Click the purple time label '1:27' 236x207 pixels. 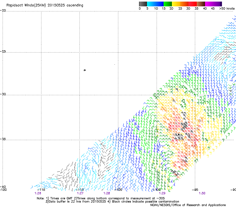pyautogui.click(x=80, y=193)
